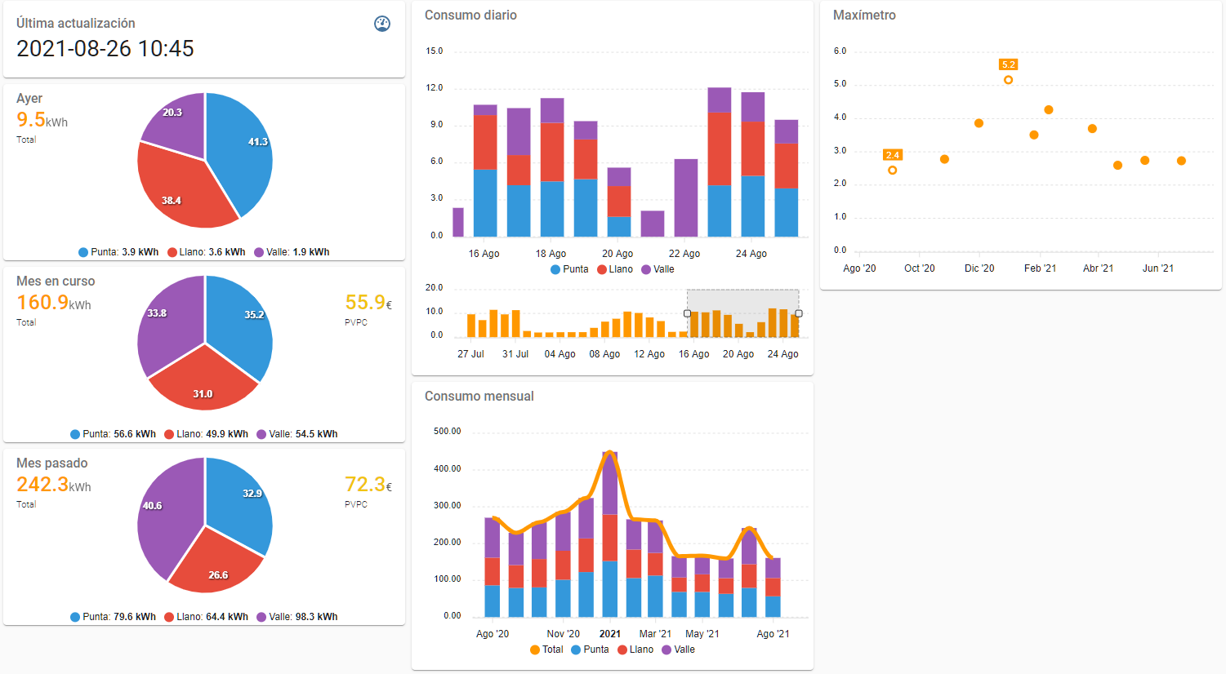Click the Ago '21 bar in Consumo mensual
This screenshot has height=674, width=1226.
pyautogui.click(x=773, y=588)
